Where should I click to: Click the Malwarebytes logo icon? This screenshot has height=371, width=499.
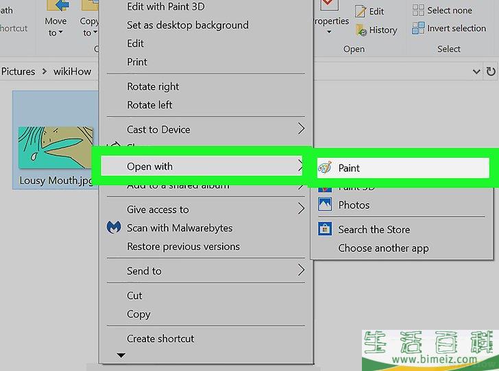[x=114, y=228]
